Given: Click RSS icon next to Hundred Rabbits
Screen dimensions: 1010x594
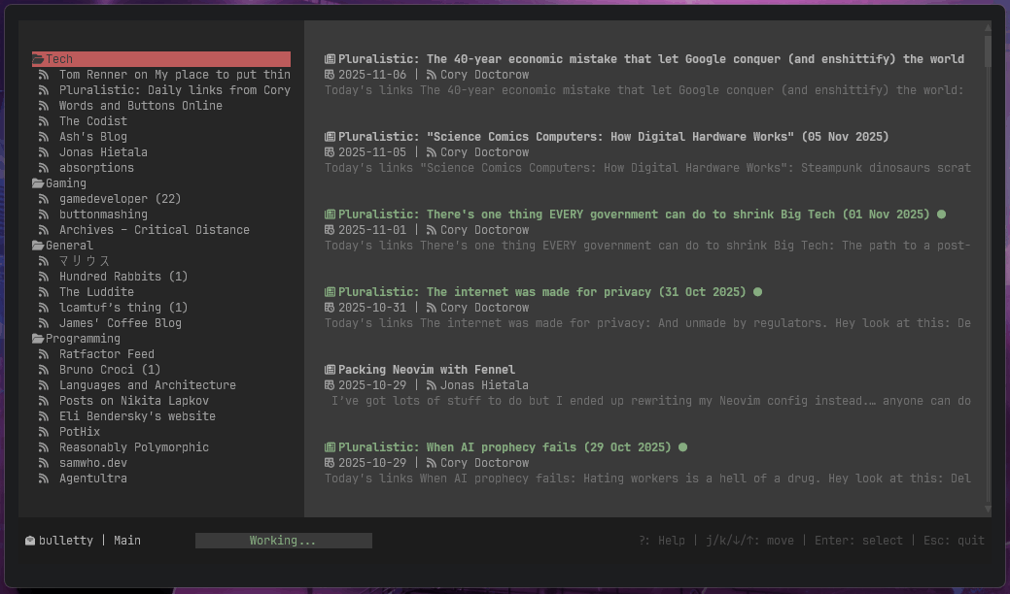Looking at the screenshot, I should coord(44,277).
